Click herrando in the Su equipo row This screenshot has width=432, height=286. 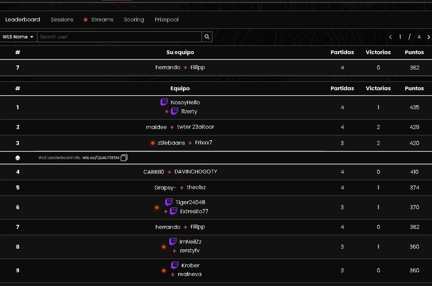168,68
